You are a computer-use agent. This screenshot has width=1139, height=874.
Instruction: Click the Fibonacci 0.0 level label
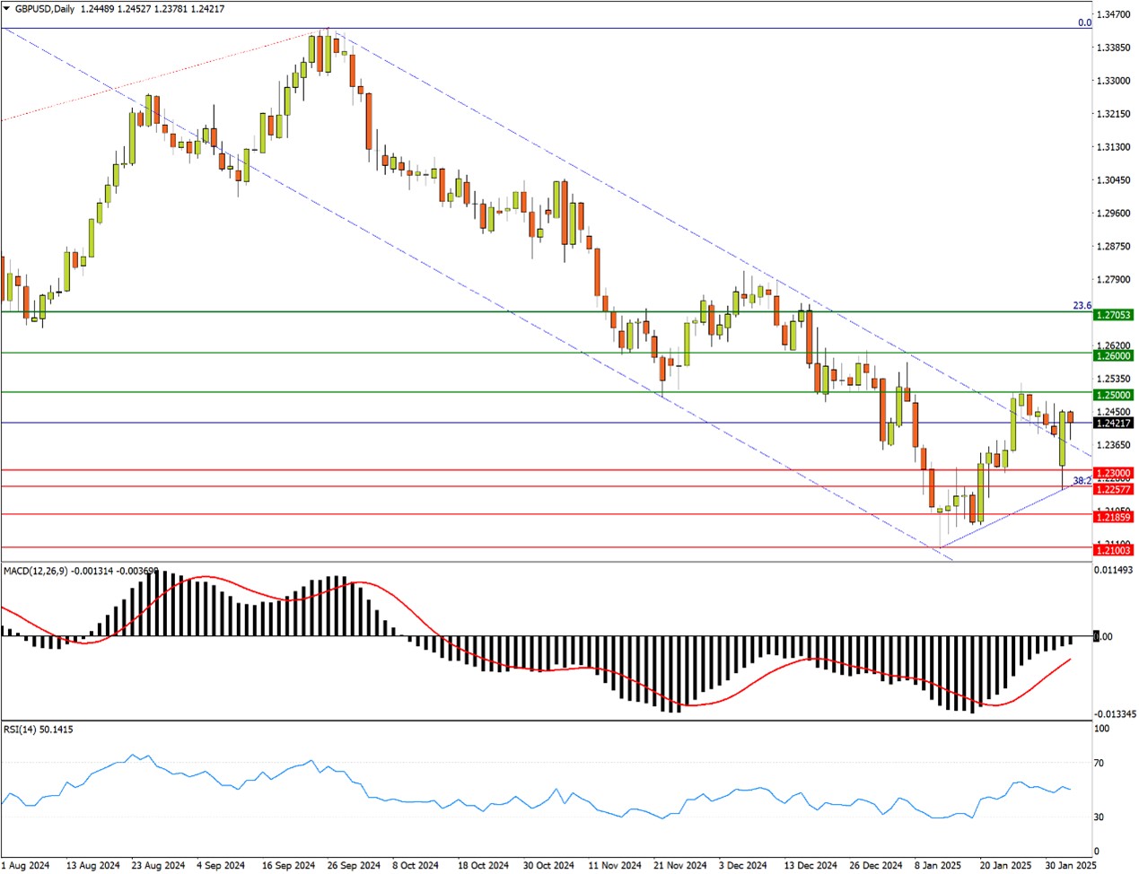pyautogui.click(x=1084, y=22)
